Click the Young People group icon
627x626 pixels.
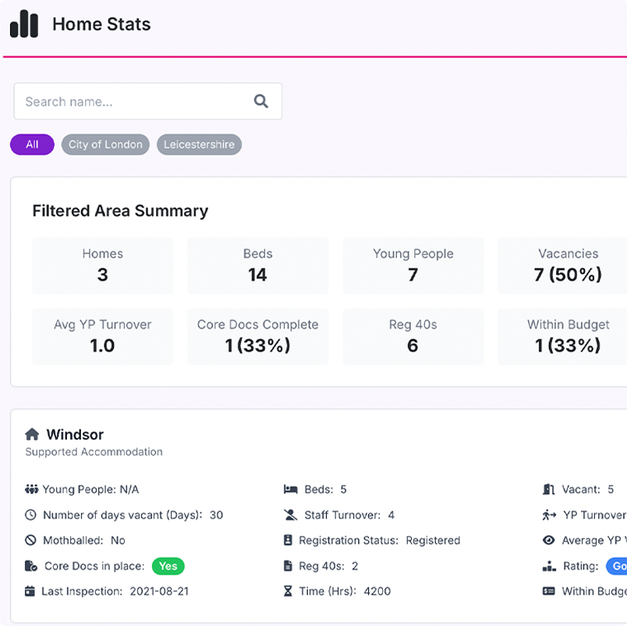tap(31, 489)
